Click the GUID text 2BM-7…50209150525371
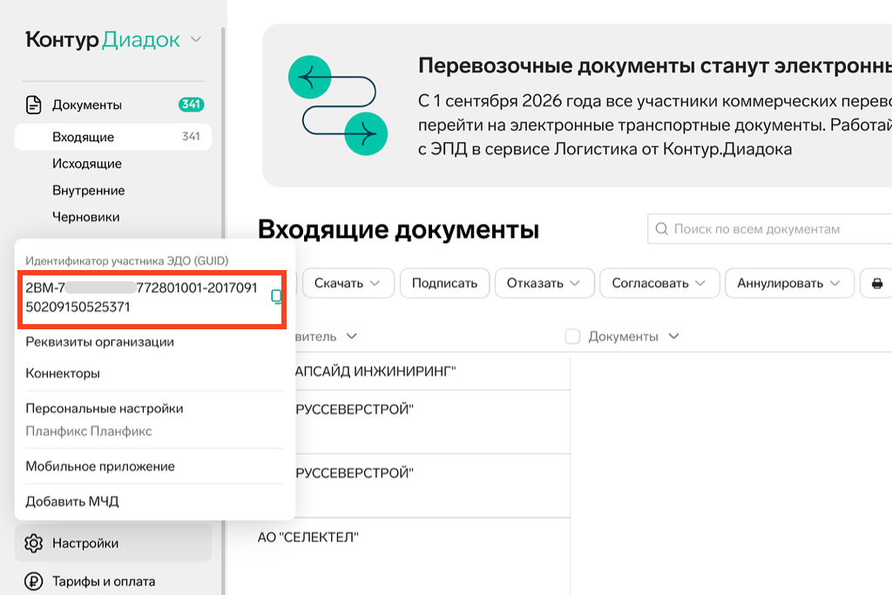892x595 pixels. coord(141,297)
